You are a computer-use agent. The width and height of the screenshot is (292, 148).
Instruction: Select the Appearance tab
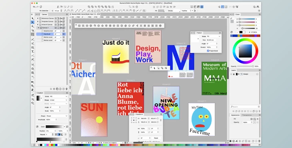click(235, 115)
